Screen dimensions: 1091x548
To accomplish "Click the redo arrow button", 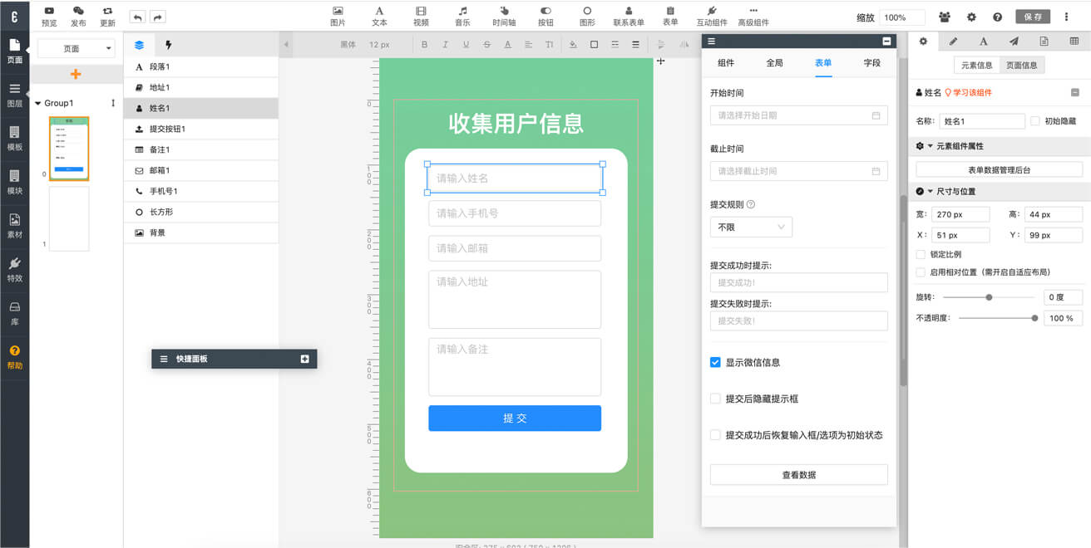I will tap(157, 17).
